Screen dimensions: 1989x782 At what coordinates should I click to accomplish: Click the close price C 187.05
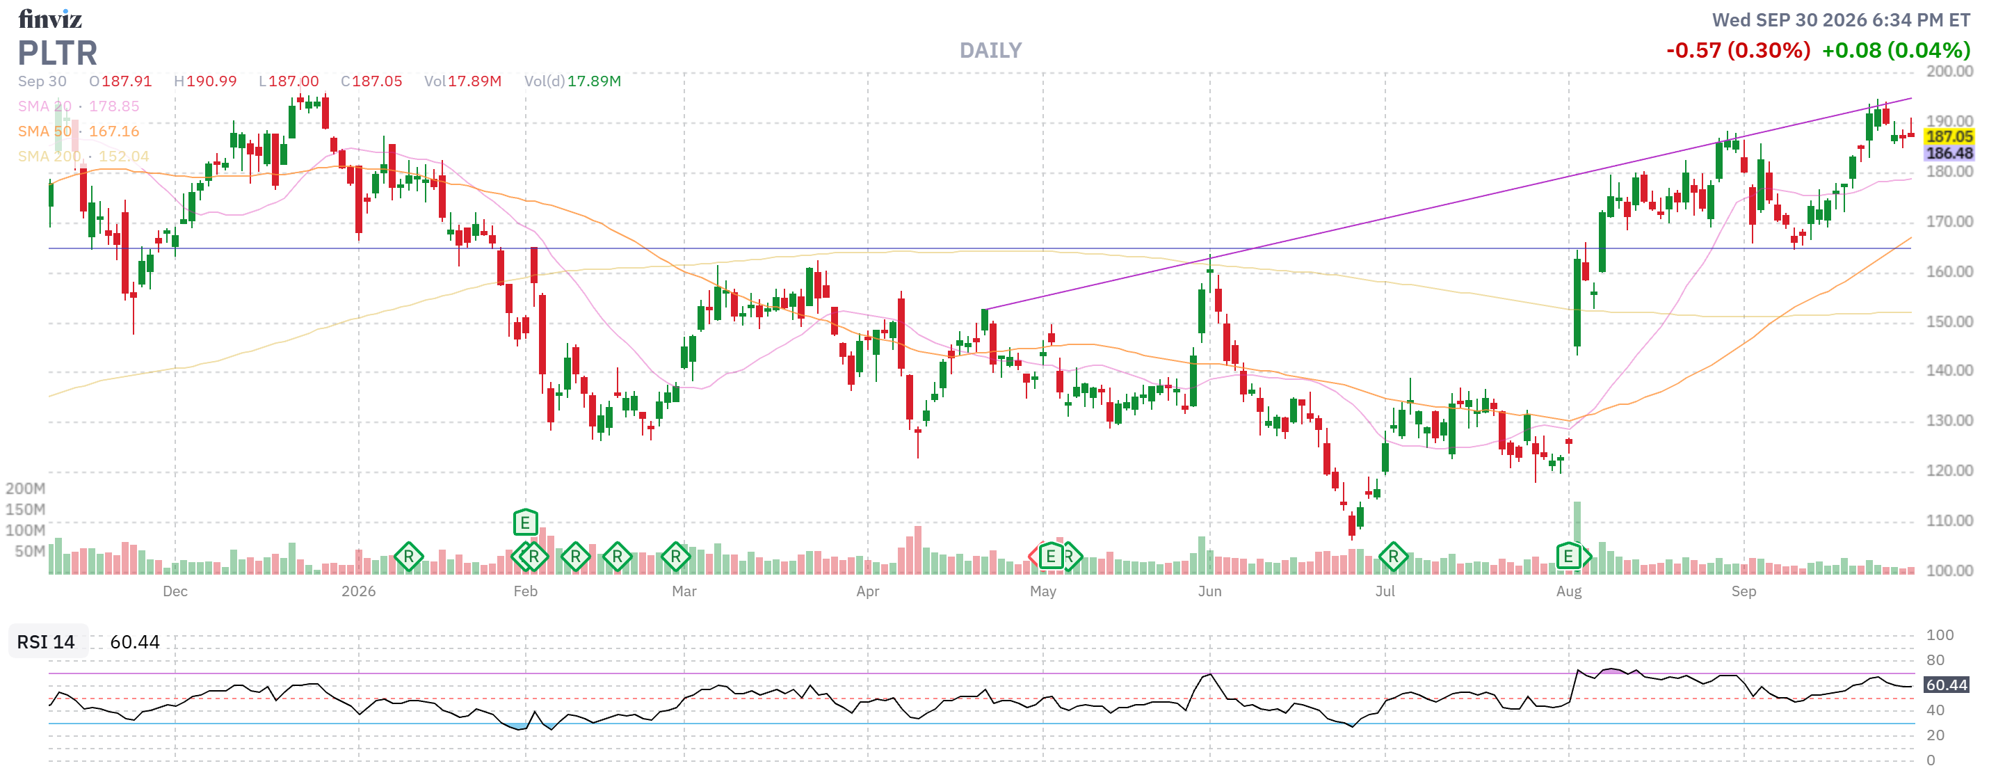[371, 81]
